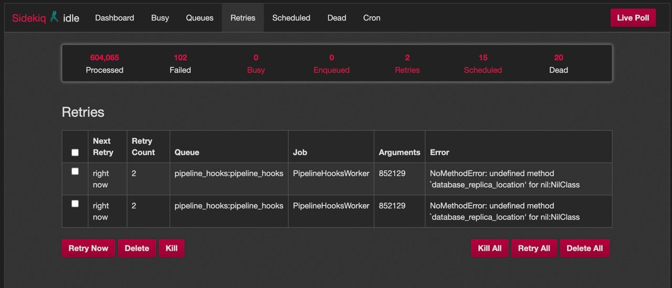Click the Processed count 604,065

[104, 58]
